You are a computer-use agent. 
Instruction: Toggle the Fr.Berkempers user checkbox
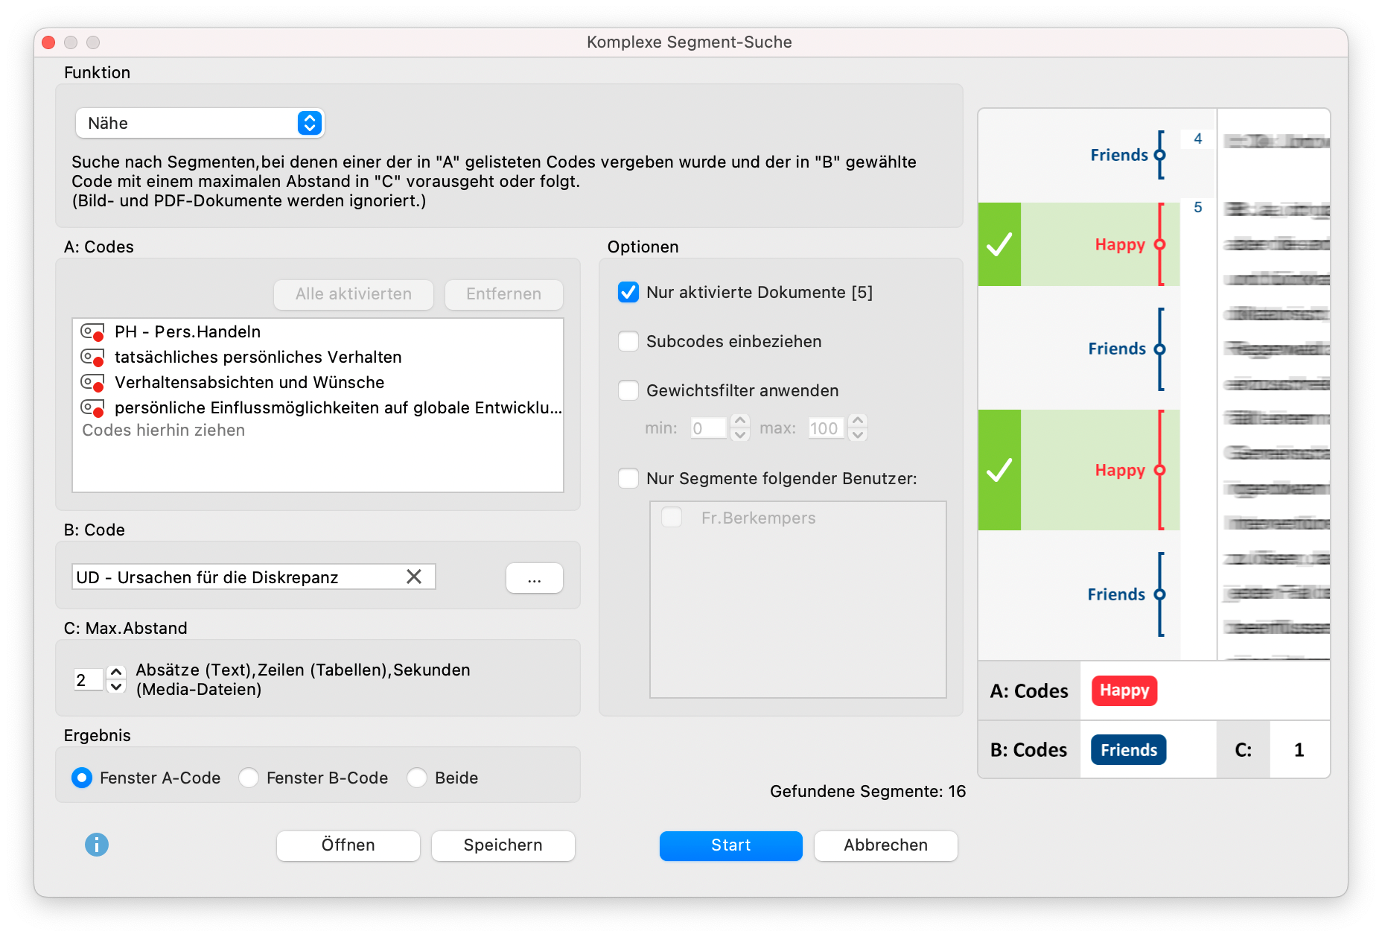672,518
